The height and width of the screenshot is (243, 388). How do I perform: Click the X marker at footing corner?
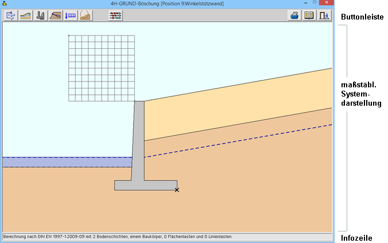pos(177,190)
